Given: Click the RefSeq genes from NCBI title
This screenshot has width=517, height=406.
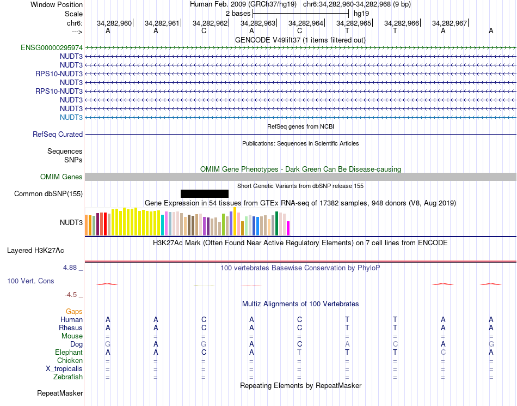Looking at the screenshot, I should 301,127.
